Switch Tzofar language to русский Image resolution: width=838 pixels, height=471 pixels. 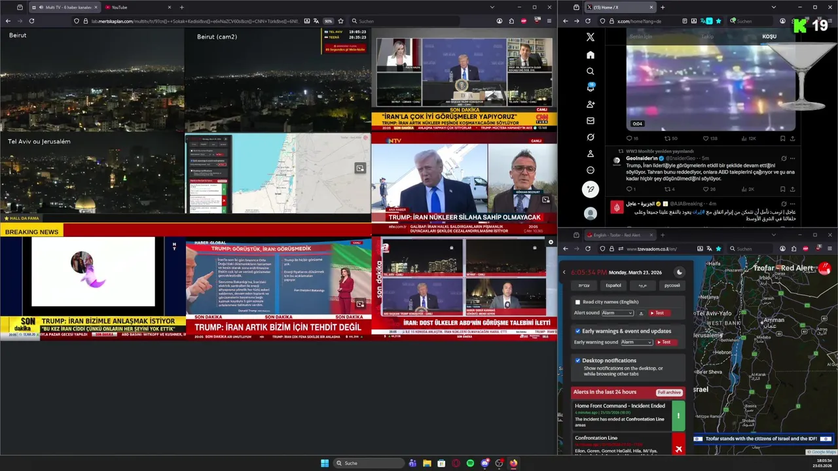672,285
